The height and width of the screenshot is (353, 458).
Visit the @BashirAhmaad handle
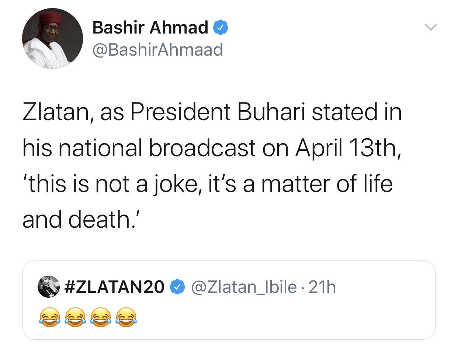pyautogui.click(x=157, y=50)
